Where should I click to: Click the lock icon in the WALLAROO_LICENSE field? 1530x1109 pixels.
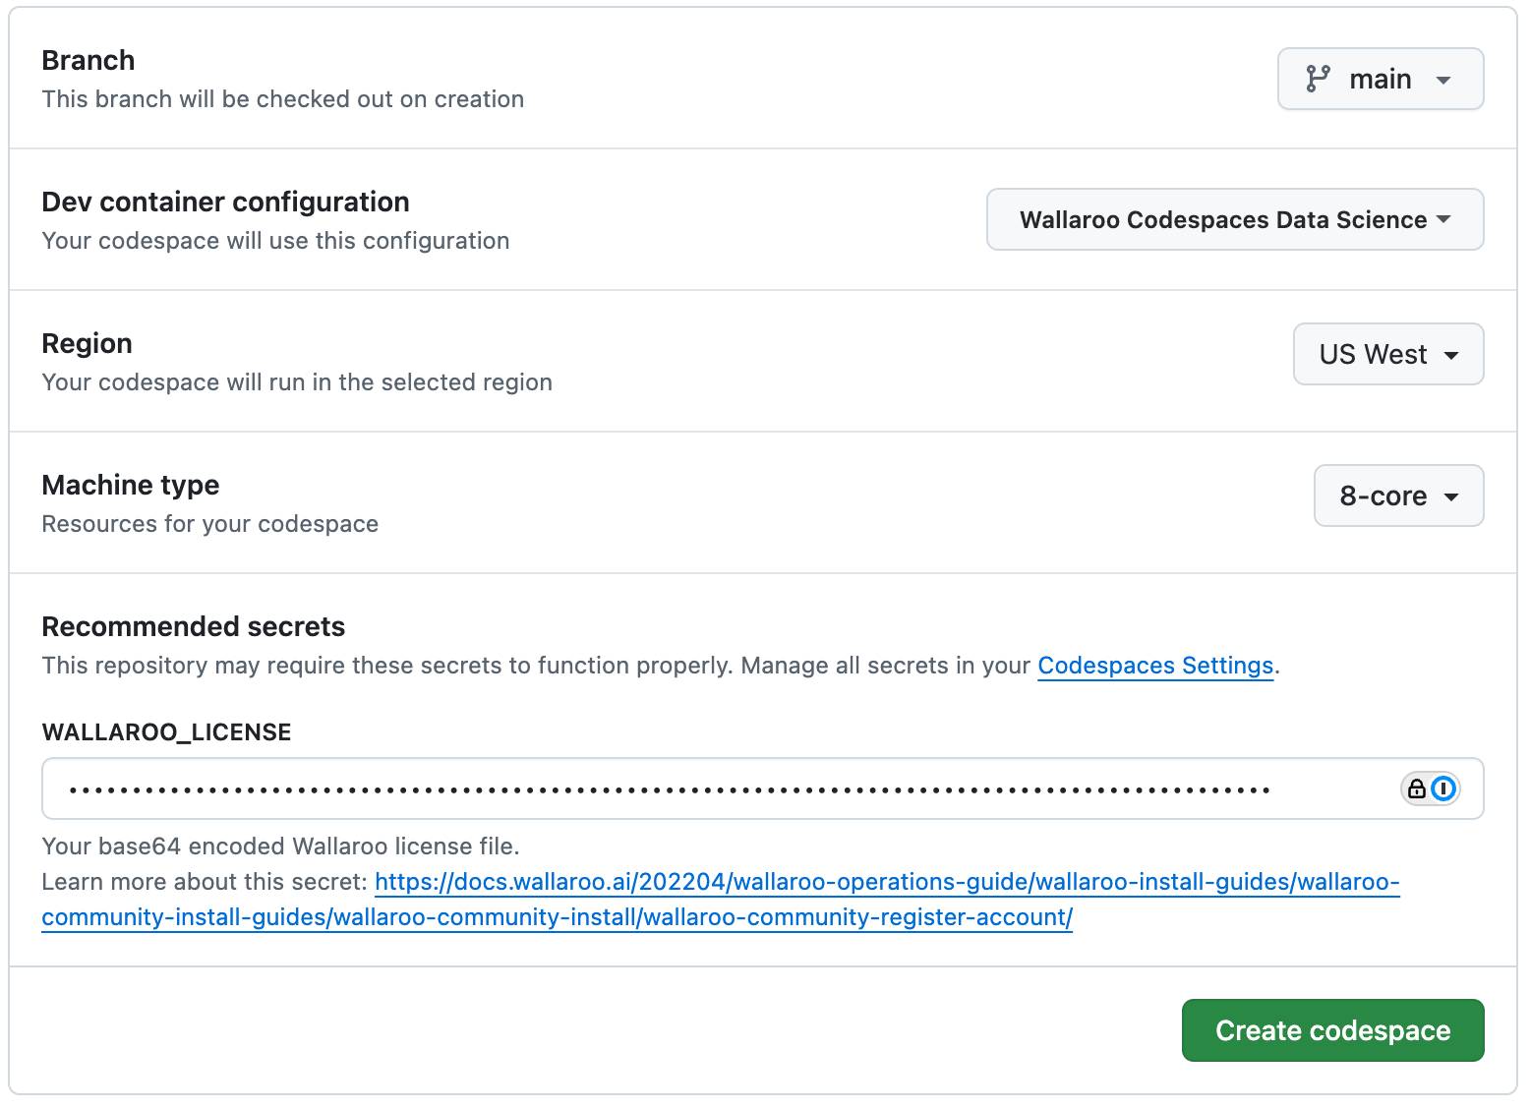click(1416, 788)
